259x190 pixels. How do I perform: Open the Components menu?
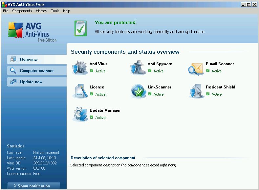[x=22, y=11]
